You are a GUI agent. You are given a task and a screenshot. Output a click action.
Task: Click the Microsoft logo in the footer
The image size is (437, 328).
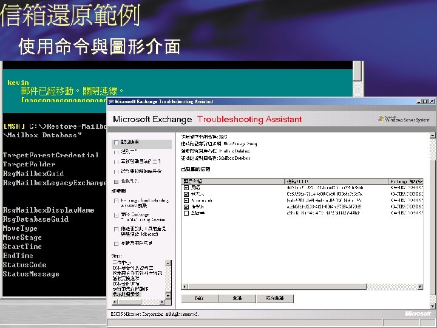click(x=418, y=314)
